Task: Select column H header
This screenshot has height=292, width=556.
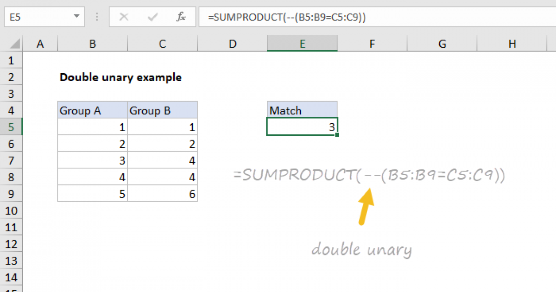Action: coord(512,44)
